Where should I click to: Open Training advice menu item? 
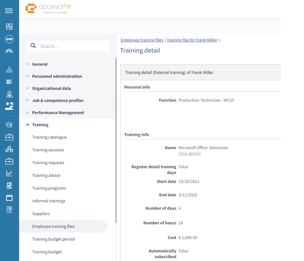pos(46,175)
